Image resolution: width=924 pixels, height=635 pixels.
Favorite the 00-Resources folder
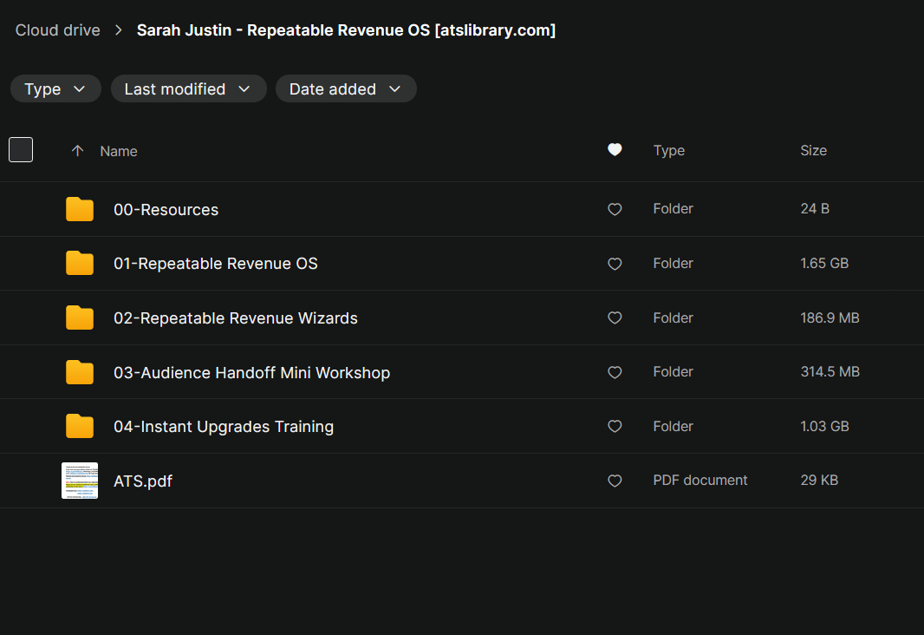(x=615, y=209)
